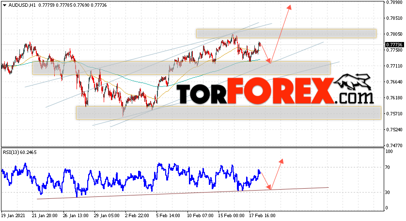This screenshot has height=221, width=406.
Task: Click the 10 Feb 07:00 time label
Action: [201, 216]
